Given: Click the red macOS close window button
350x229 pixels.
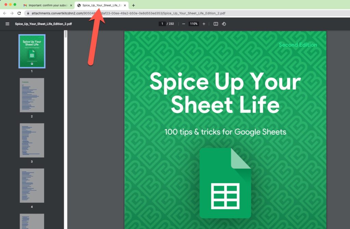Looking at the screenshot, I should (x=6, y=4).
